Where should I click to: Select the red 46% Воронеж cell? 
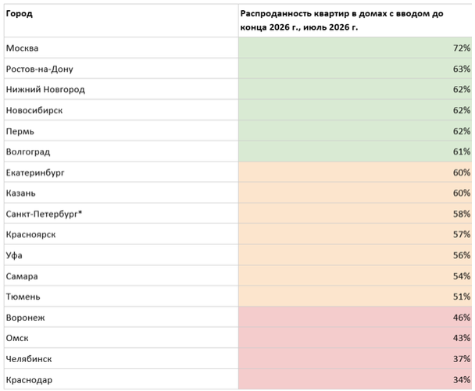click(x=355, y=317)
